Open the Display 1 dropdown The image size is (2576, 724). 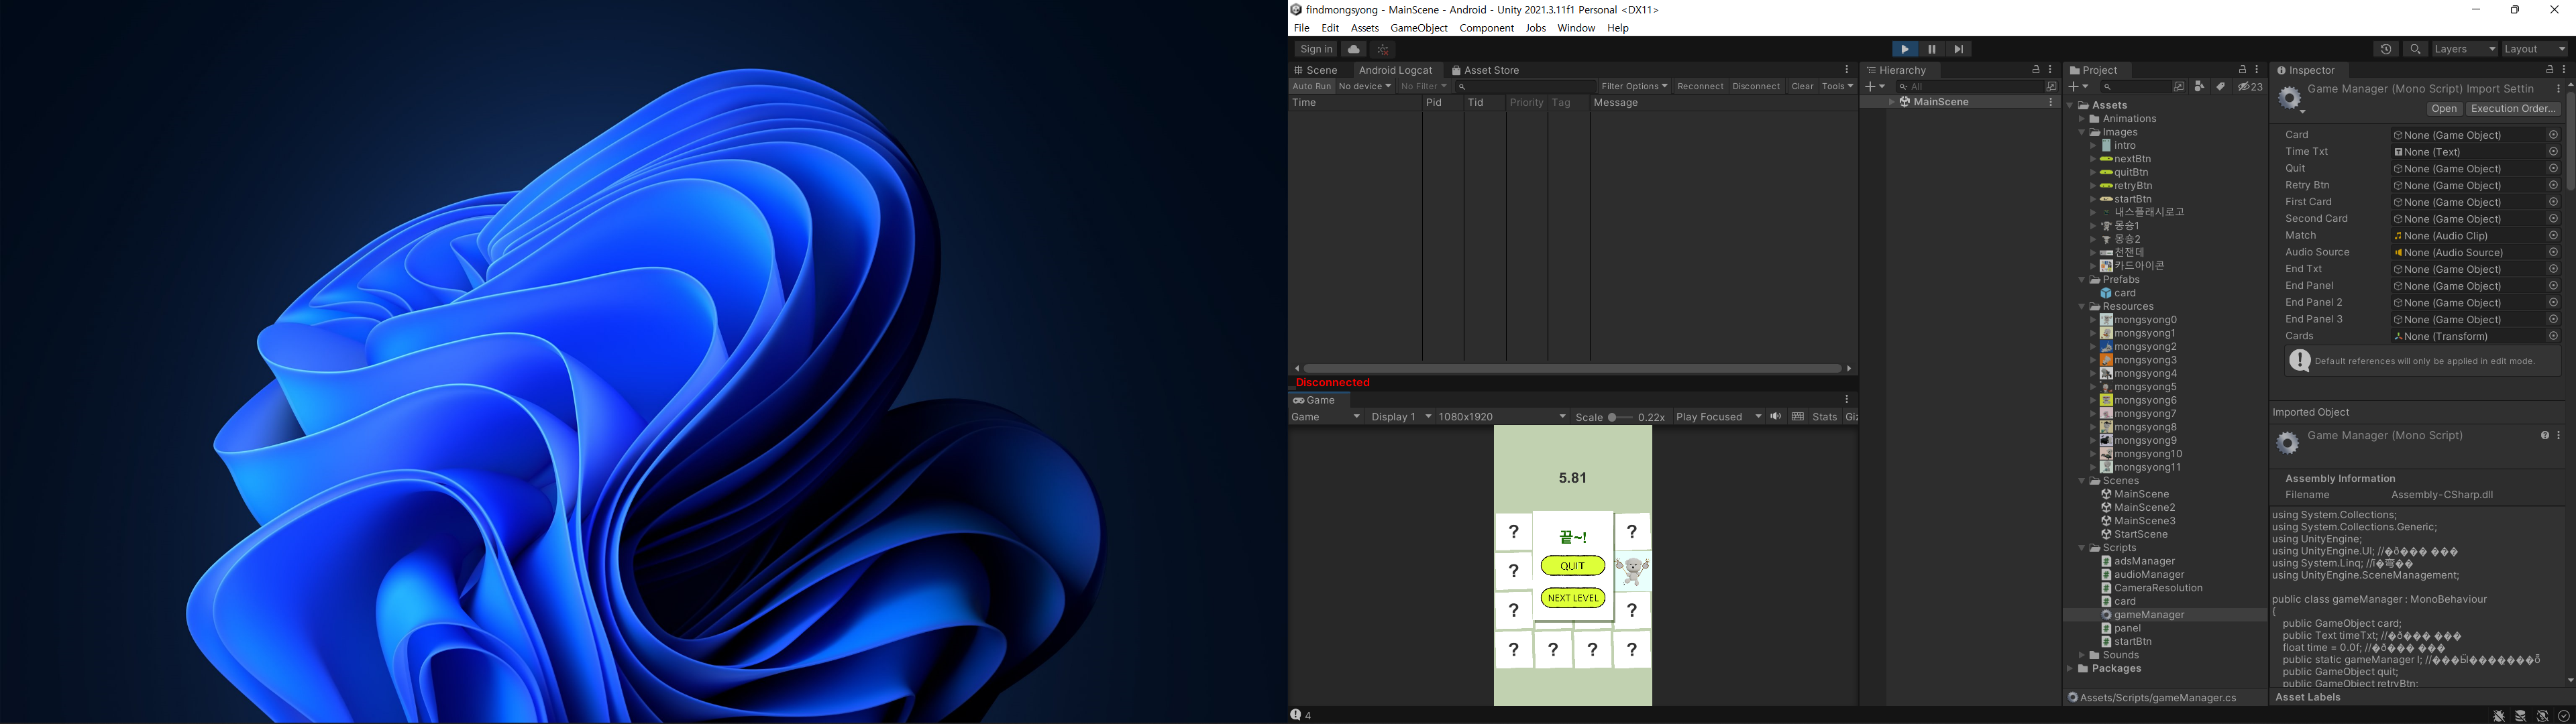[1401, 417]
